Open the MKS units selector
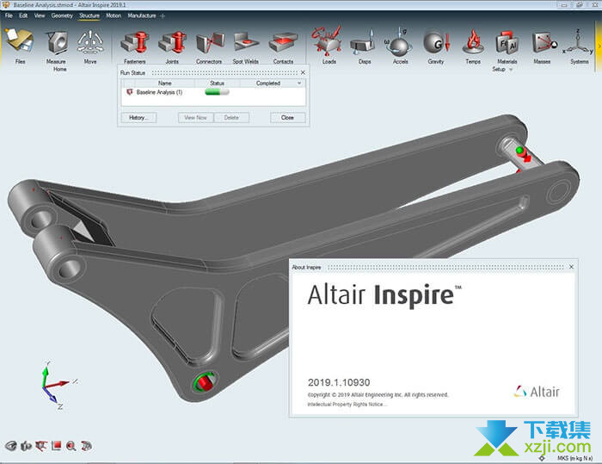This screenshot has height=464, width=602. coord(574,458)
